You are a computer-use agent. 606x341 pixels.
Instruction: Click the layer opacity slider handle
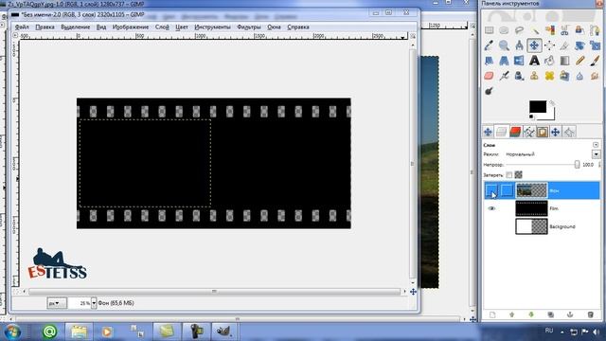[x=577, y=165]
